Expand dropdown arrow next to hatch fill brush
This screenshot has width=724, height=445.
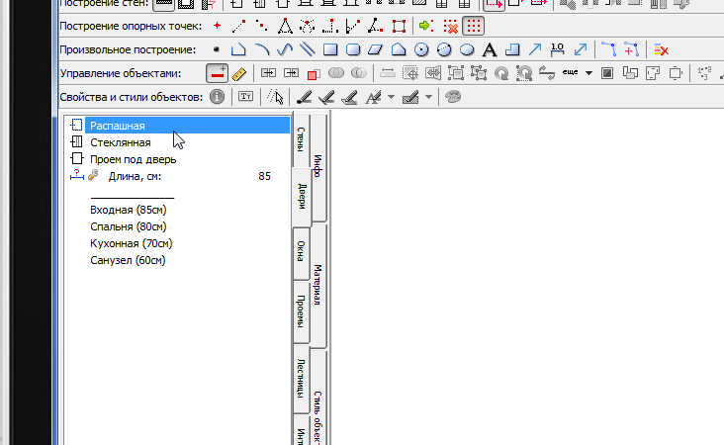pos(428,97)
